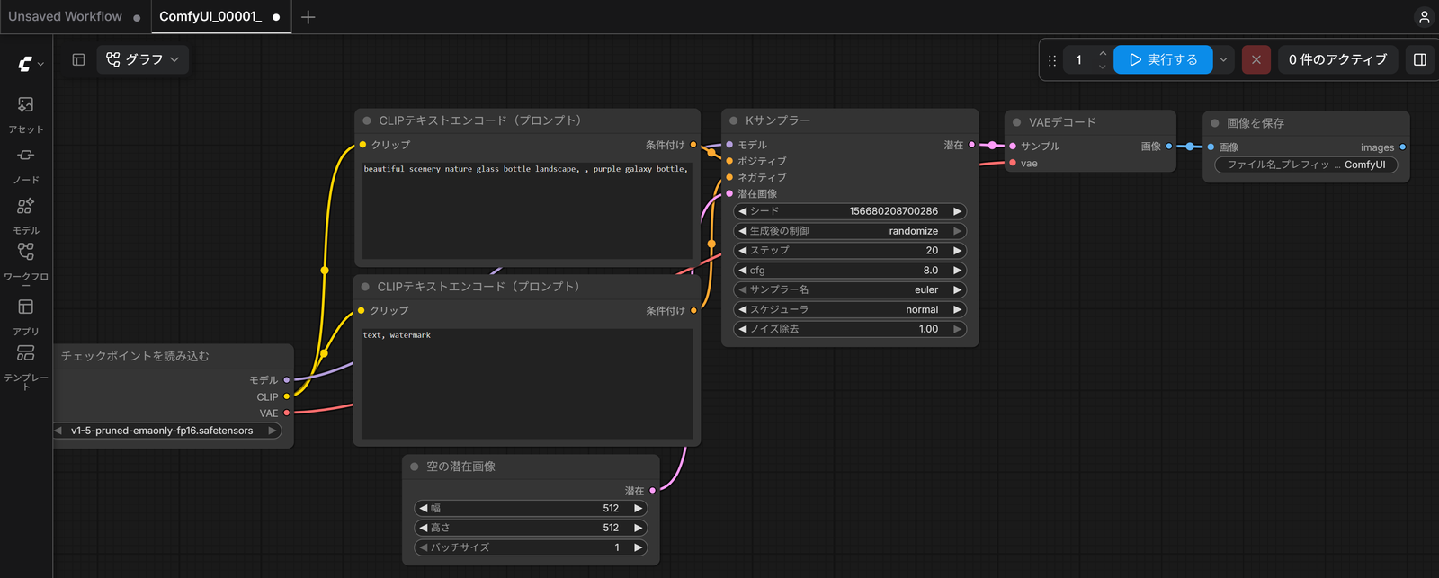Collapse the 画像を保存 node
The image size is (1439, 578).
[1215, 123]
